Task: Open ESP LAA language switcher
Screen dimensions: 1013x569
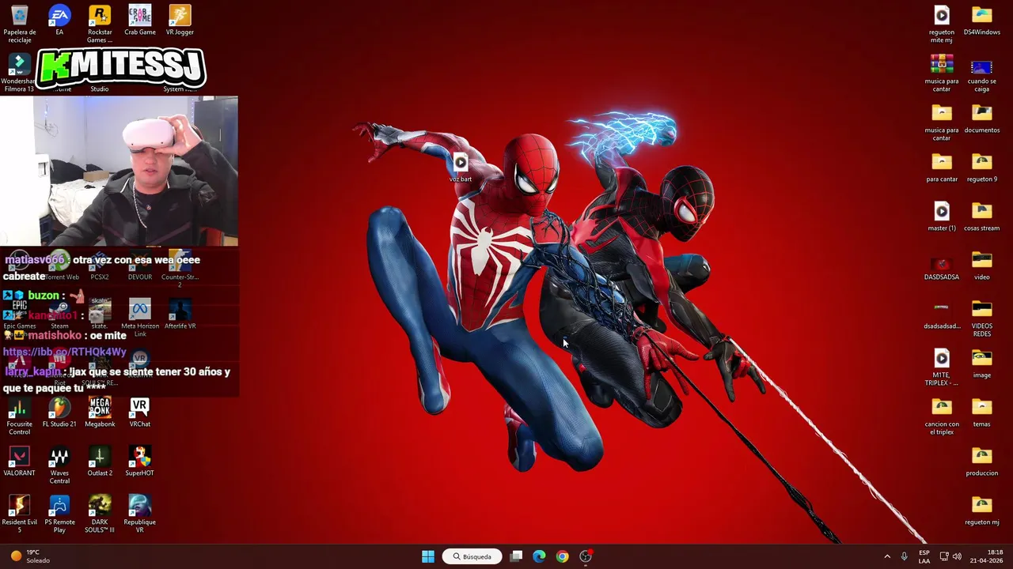Action: [x=924, y=556]
